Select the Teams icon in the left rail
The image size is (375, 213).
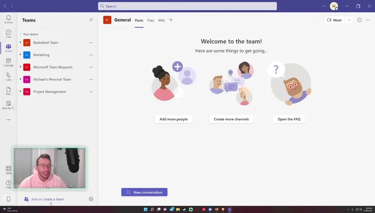9,48
